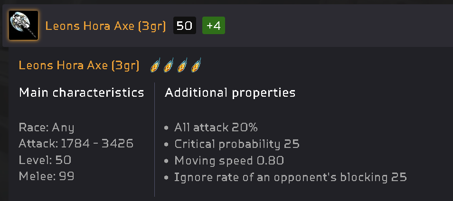Click the second flame upgrade icon
Screen dimensions: 453x201
(x=169, y=66)
